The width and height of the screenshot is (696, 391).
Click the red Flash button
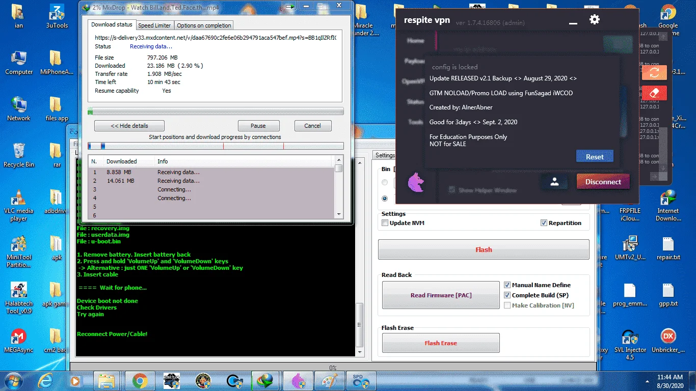[484, 249]
